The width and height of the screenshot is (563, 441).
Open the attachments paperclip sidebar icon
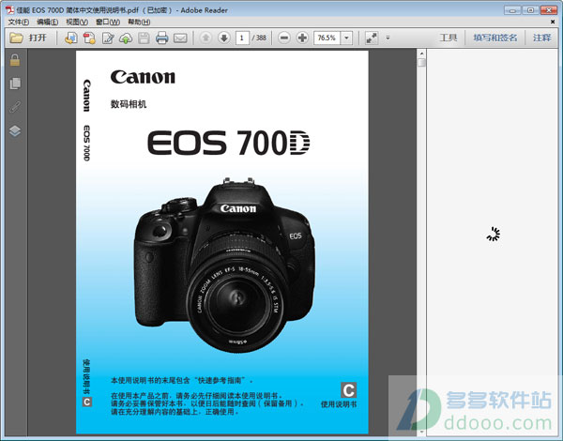15,107
